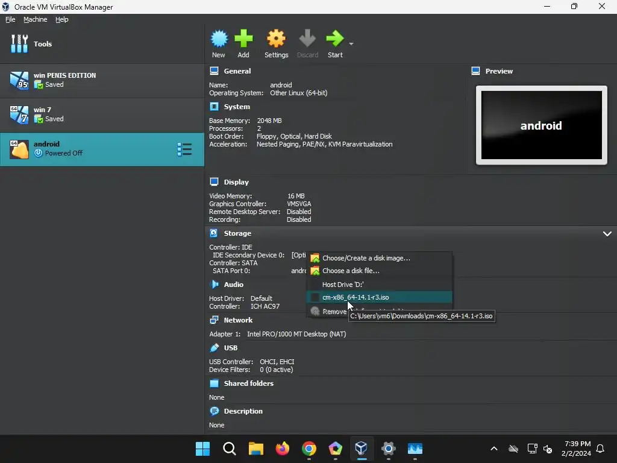Click the Video Memory value 16 MB
This screenshot has width=617, height=463.
click(296, 196)
